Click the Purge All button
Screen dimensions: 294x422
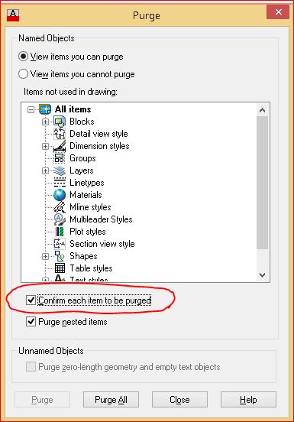click(x=111, y=400)
